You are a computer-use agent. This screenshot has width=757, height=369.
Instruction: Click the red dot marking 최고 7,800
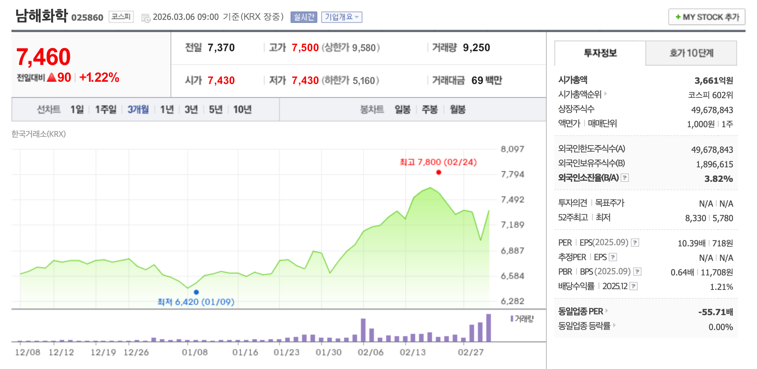(x=439, y=172)
